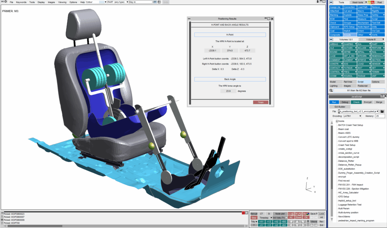This screenshot has width=387, height=228.
Task: Open the Keywords menu
Action: pos(21,2)
